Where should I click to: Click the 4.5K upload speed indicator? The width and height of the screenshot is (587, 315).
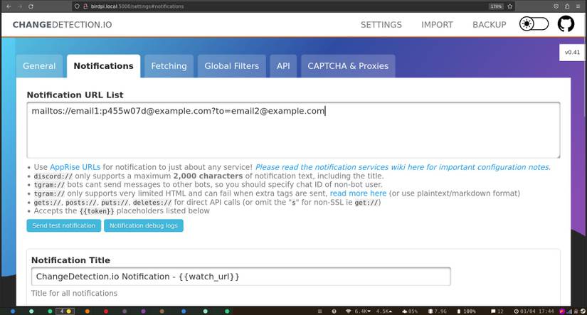384,311
